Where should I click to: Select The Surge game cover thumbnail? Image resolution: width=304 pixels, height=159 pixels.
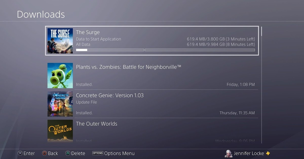(60, 41)
